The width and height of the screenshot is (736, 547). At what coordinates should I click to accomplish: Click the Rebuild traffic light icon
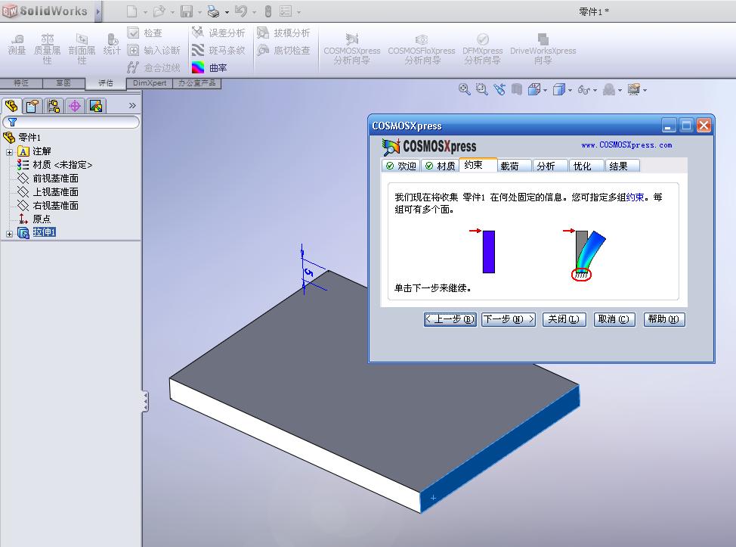(268, 11)
